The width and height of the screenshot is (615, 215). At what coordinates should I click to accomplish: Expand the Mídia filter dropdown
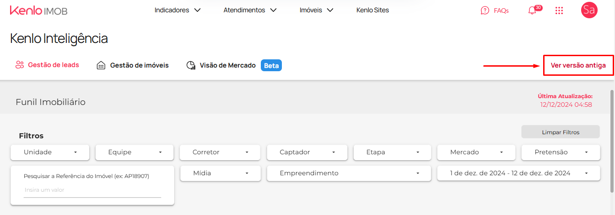click(x=220, y=173)
